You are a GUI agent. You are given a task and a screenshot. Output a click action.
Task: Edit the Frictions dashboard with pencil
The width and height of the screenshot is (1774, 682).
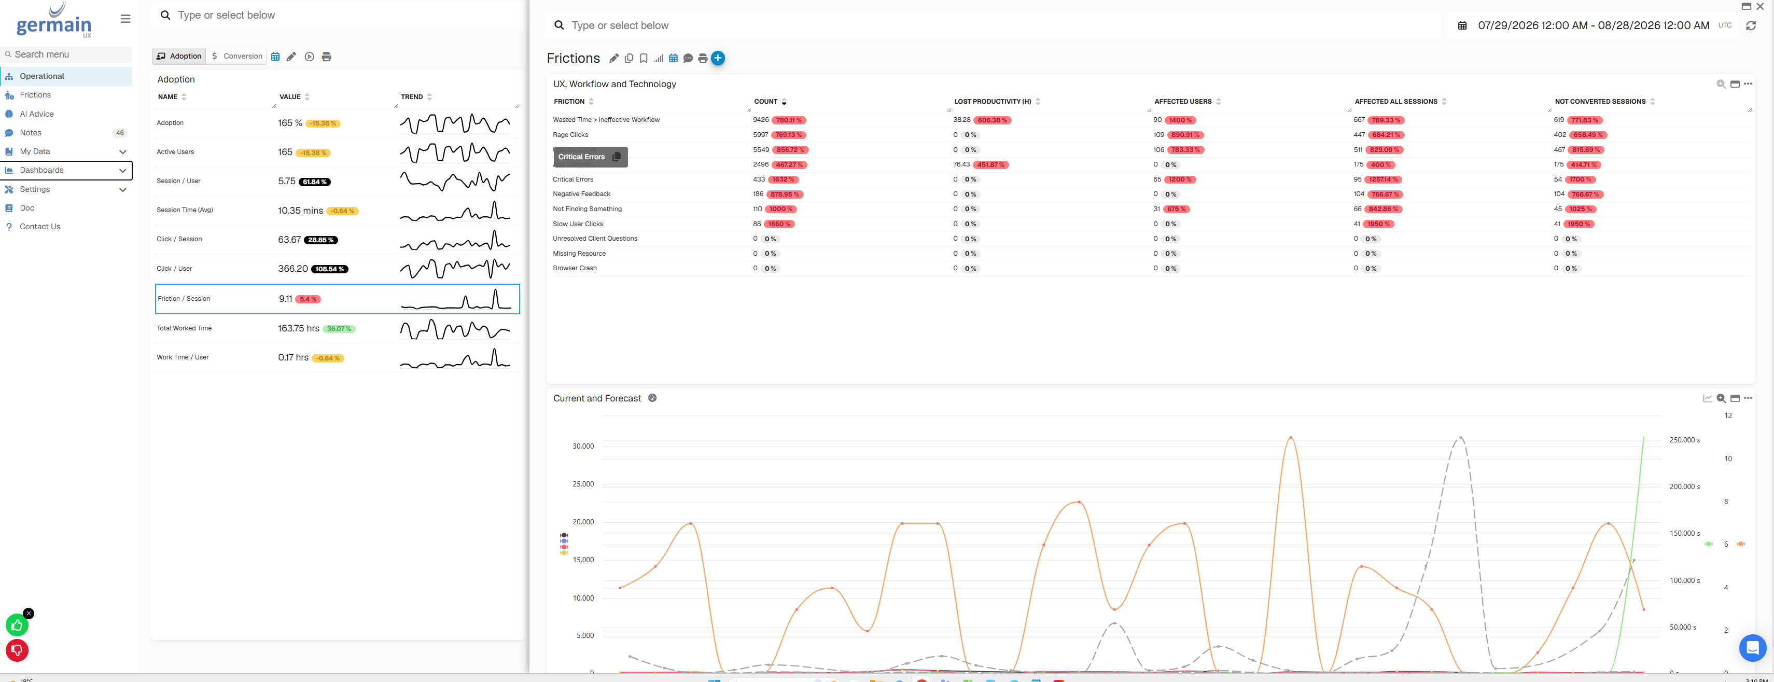coord(613,59)
